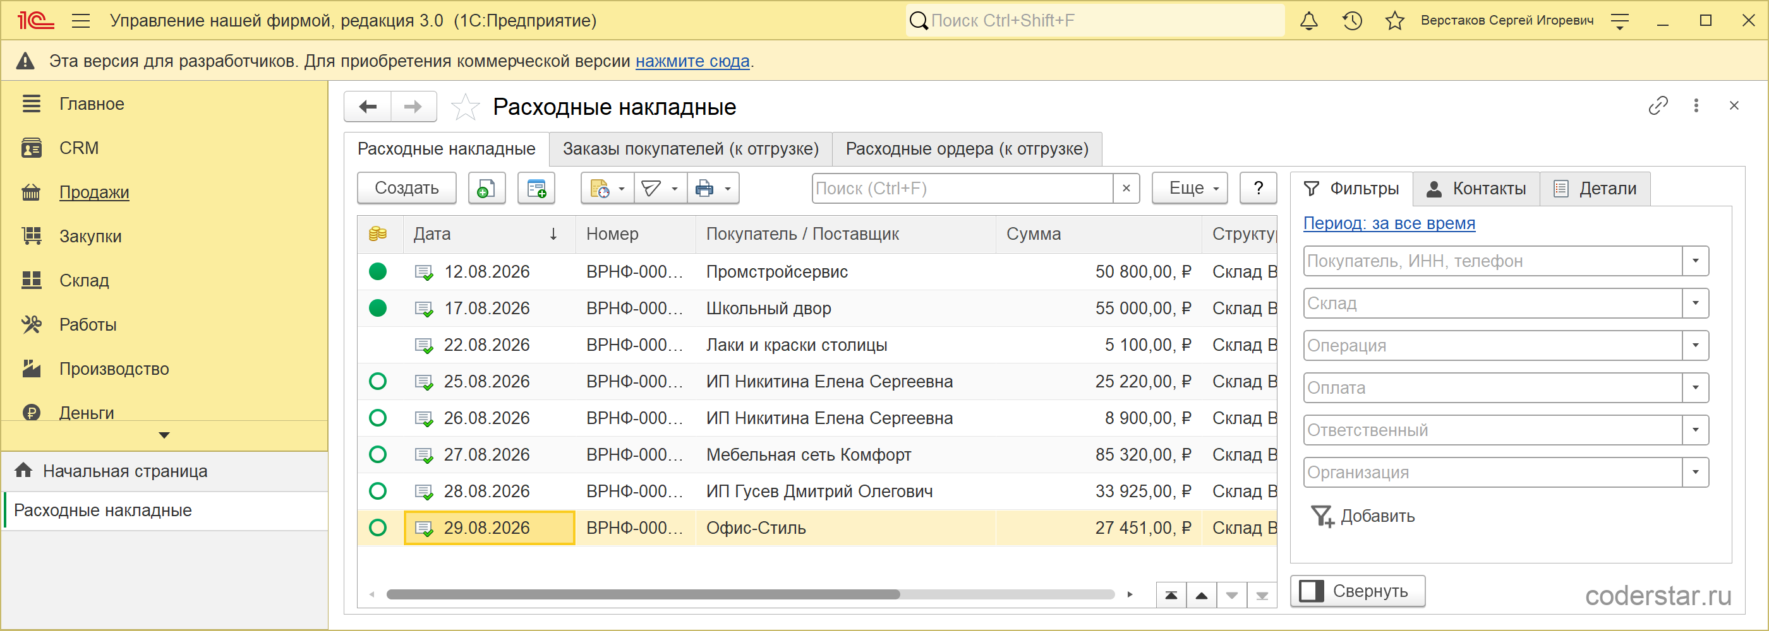Click the create-based-on document icon
1769x631 pixels.
(x=536, y=188)
